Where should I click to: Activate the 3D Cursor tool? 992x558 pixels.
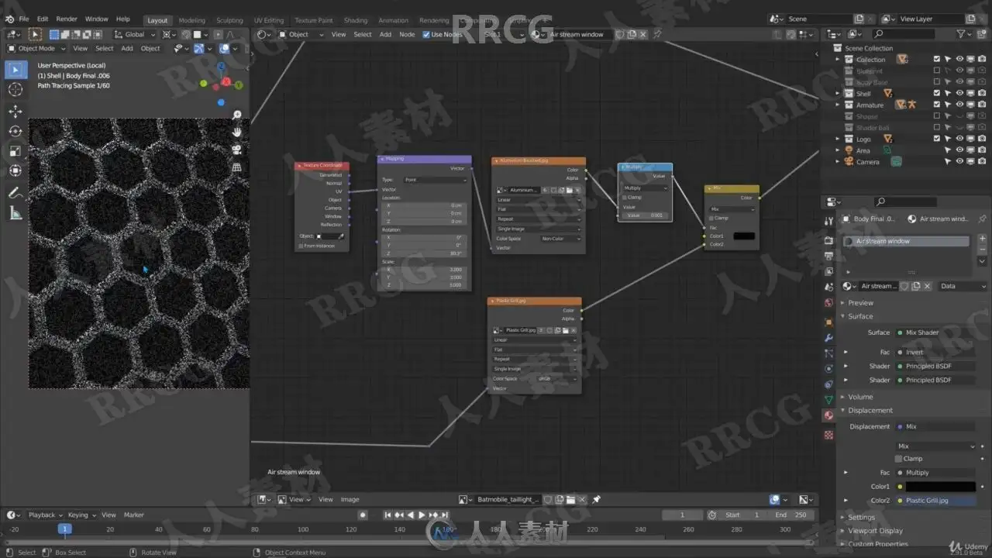pyautogui.click(x=15, y=90)
